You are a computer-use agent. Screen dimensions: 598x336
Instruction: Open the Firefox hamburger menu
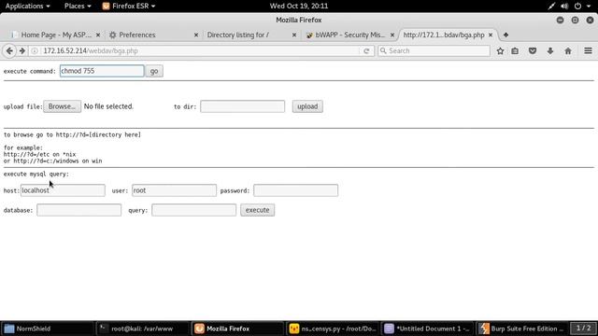588,50
